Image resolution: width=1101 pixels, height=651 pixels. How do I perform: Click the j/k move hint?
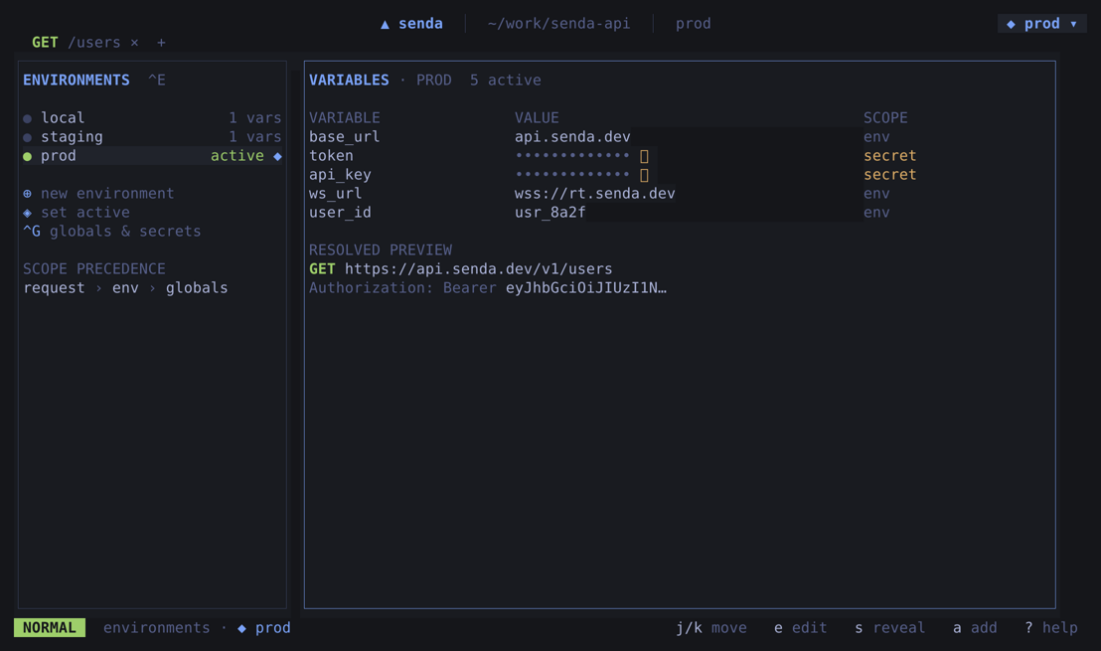711,628
